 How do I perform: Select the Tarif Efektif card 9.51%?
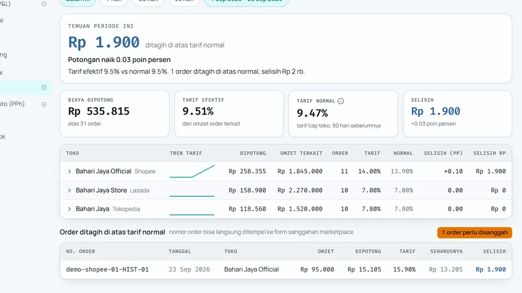229,113
